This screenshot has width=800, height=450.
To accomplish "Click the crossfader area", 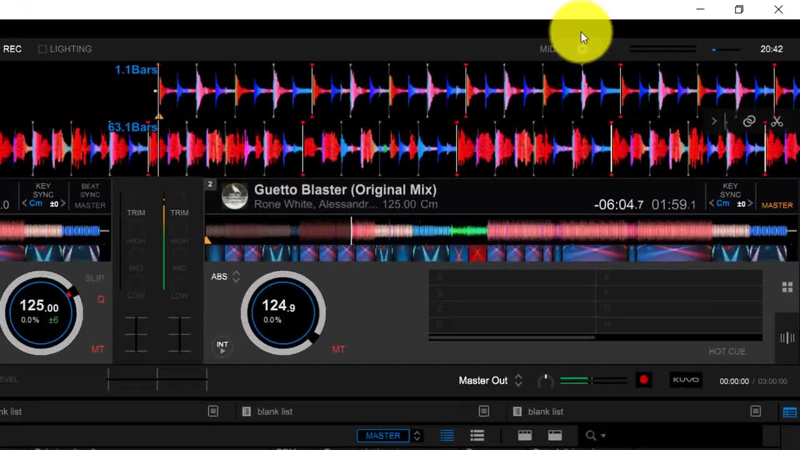I will click(x=157, y=379).
